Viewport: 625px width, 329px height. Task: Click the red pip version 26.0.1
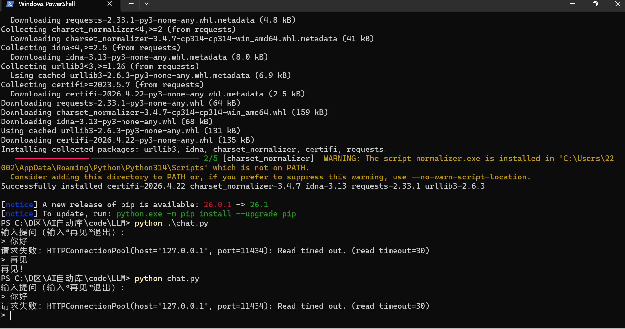tap(217, 205)
